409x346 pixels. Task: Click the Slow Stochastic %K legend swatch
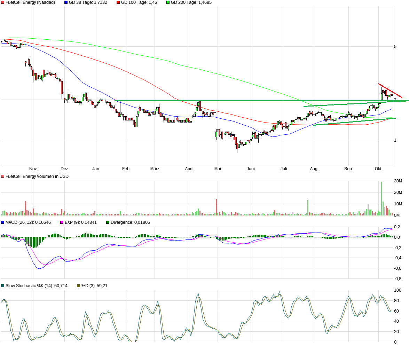3,286
